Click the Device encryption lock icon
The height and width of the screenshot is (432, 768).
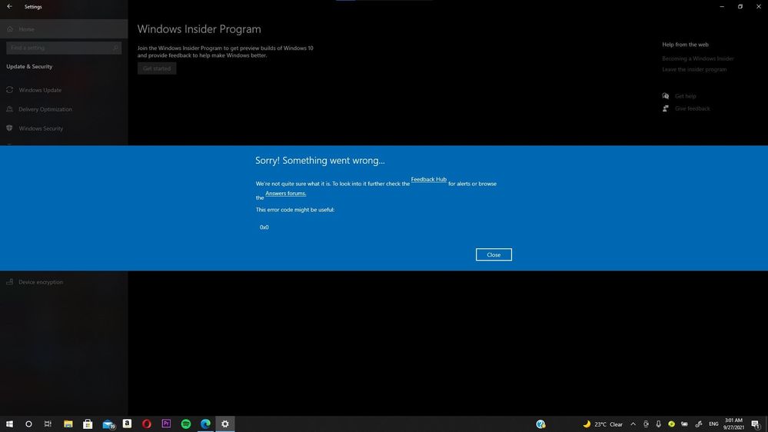(9, 281)
